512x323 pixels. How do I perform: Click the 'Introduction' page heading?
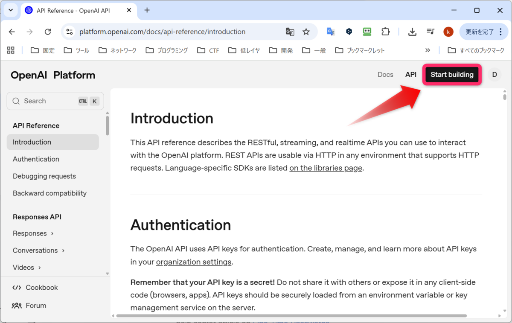coord(172,118)
